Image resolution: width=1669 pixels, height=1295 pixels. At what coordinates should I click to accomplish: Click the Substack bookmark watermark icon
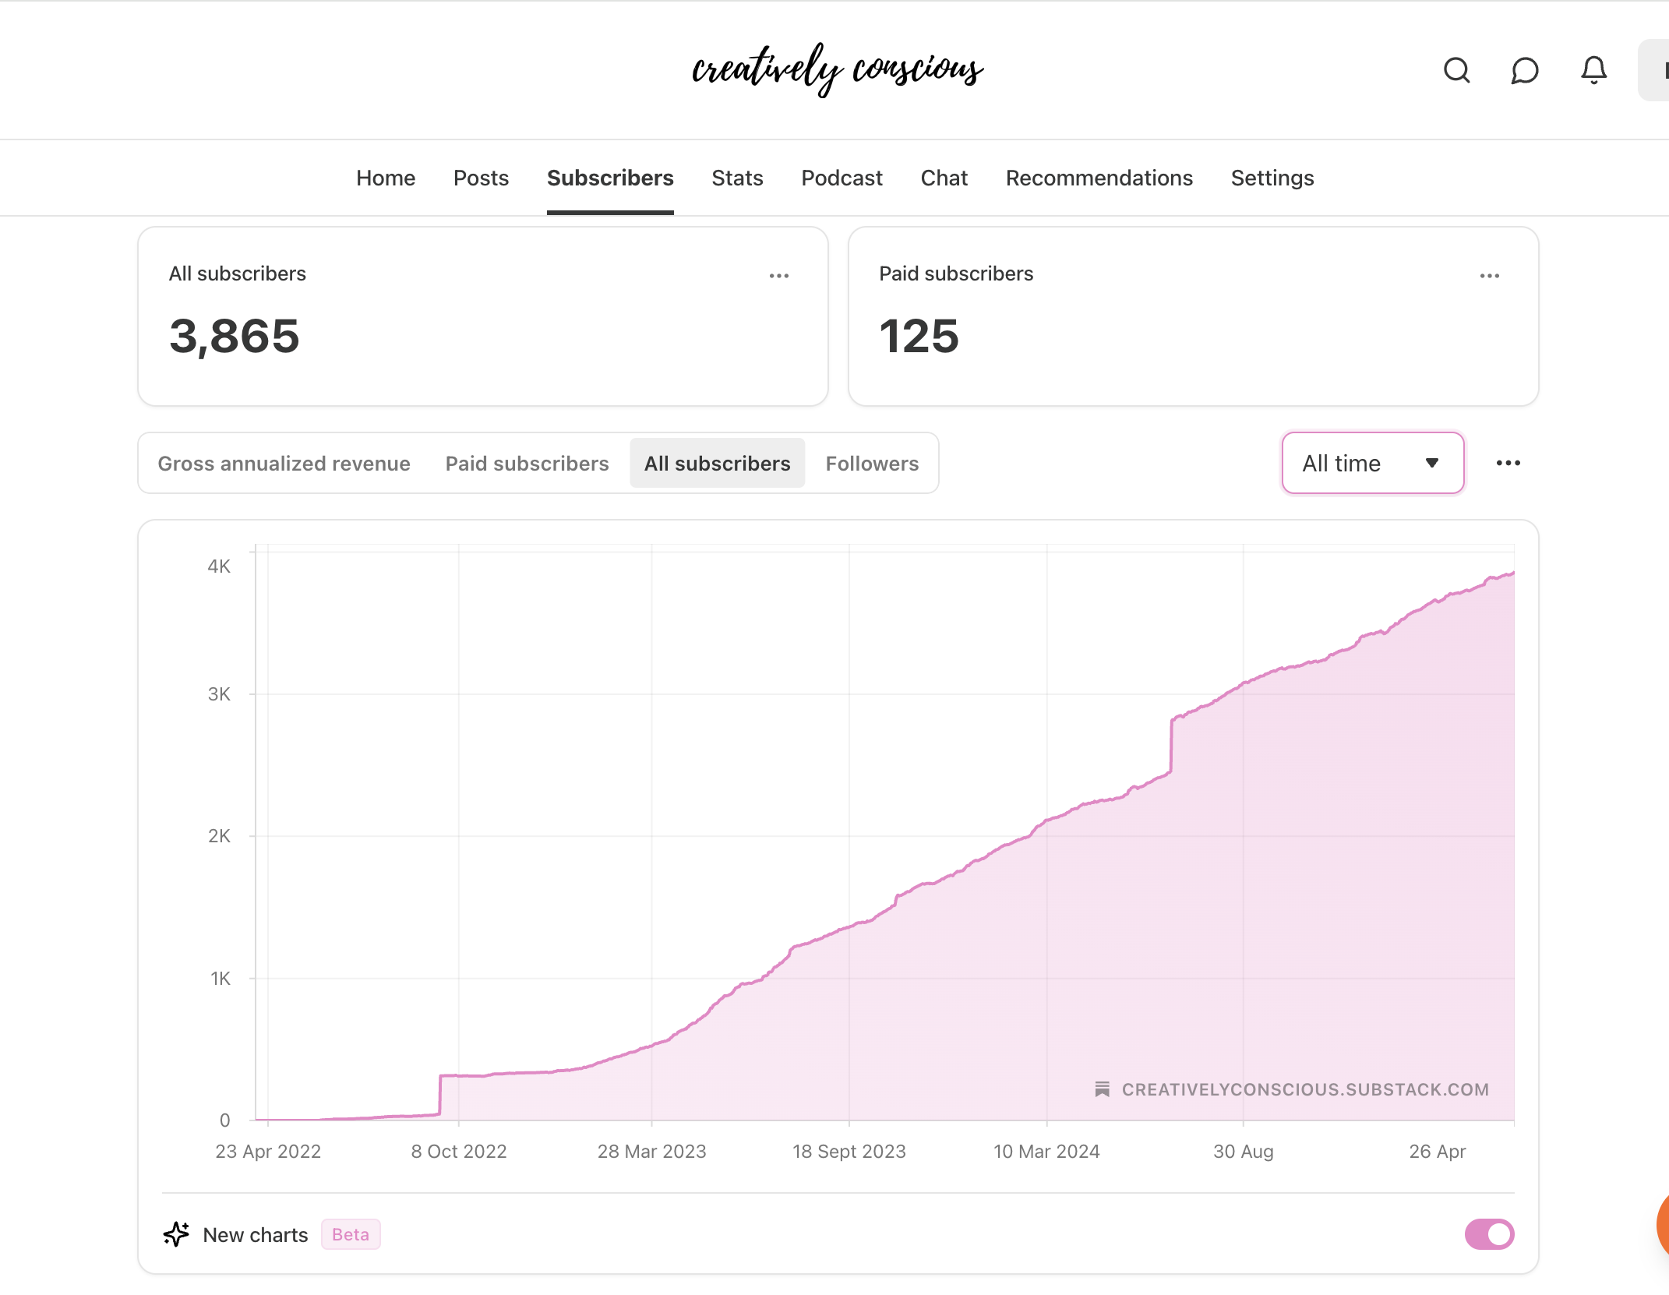pos(1102,1089)
